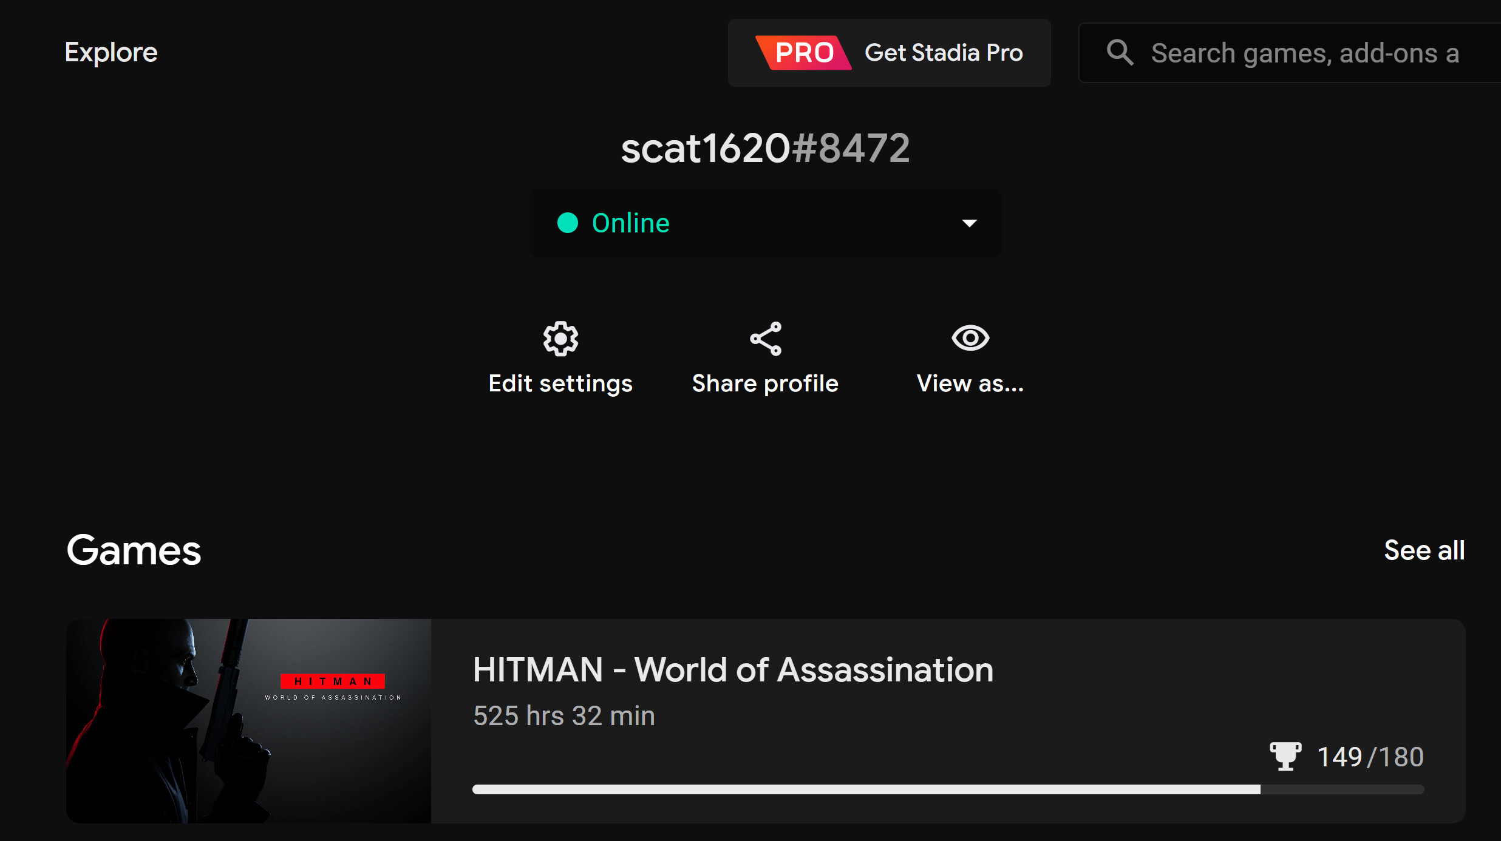Click the red PRO badge
This screenshot has width=1501, height=841.
point(803,53)
